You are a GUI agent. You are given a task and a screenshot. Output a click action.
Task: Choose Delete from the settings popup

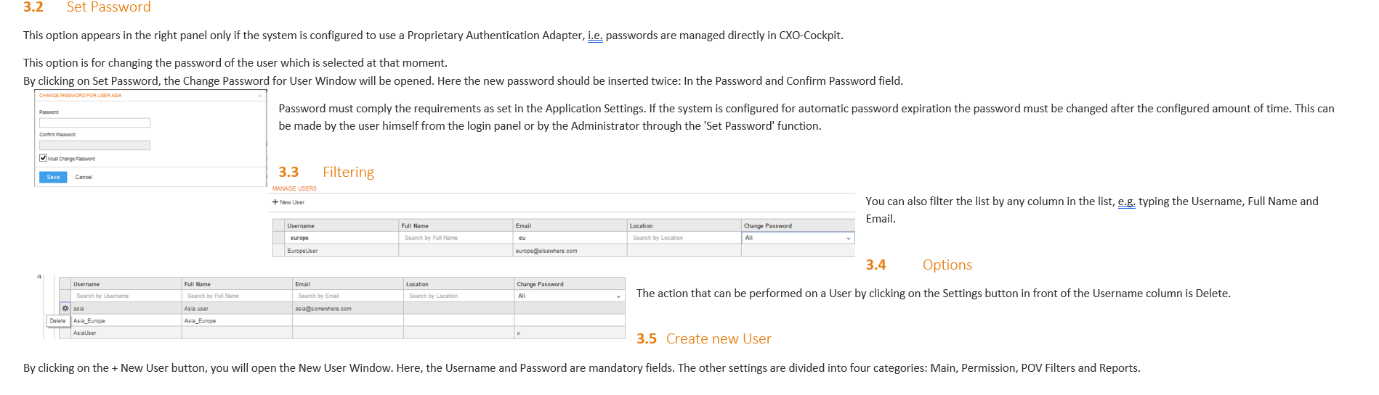[x=58, y=320]
